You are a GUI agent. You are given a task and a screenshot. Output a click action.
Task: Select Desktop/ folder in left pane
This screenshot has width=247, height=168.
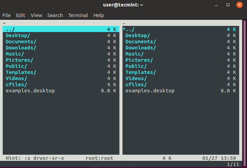(x=18, y=35)
